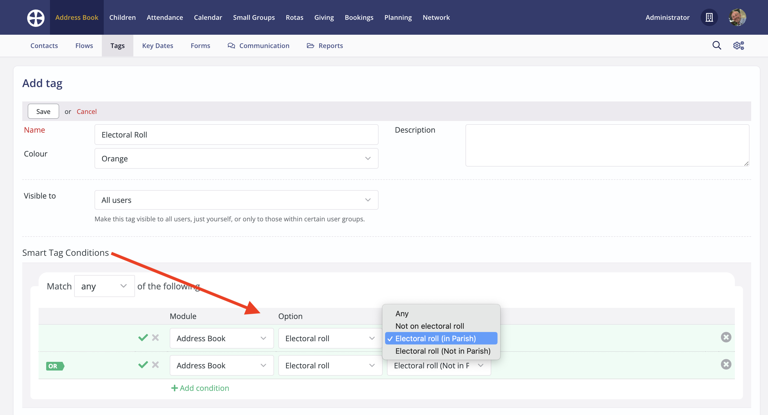The width and height of the screenshot is (768, 415).
Task: Open the search magnifier icon
Action: 716,46
